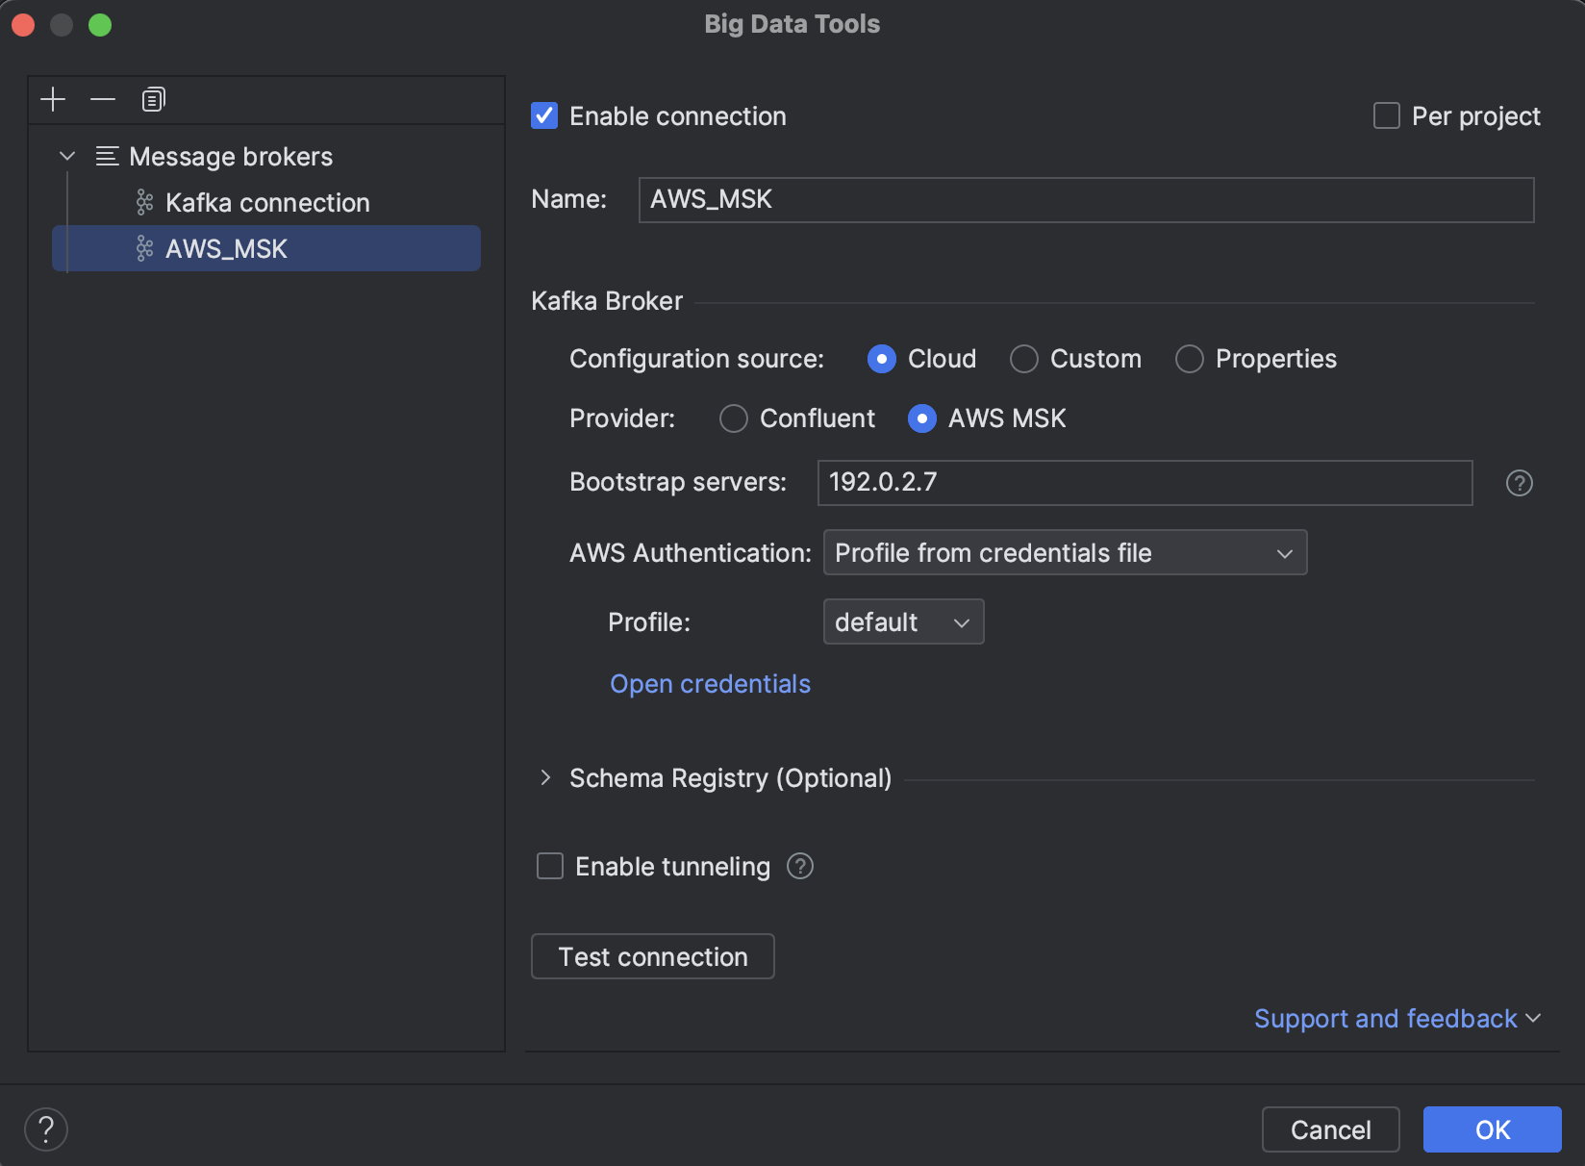
Task: Disable the Enable connection checkbox
Action: pos(543,115)
